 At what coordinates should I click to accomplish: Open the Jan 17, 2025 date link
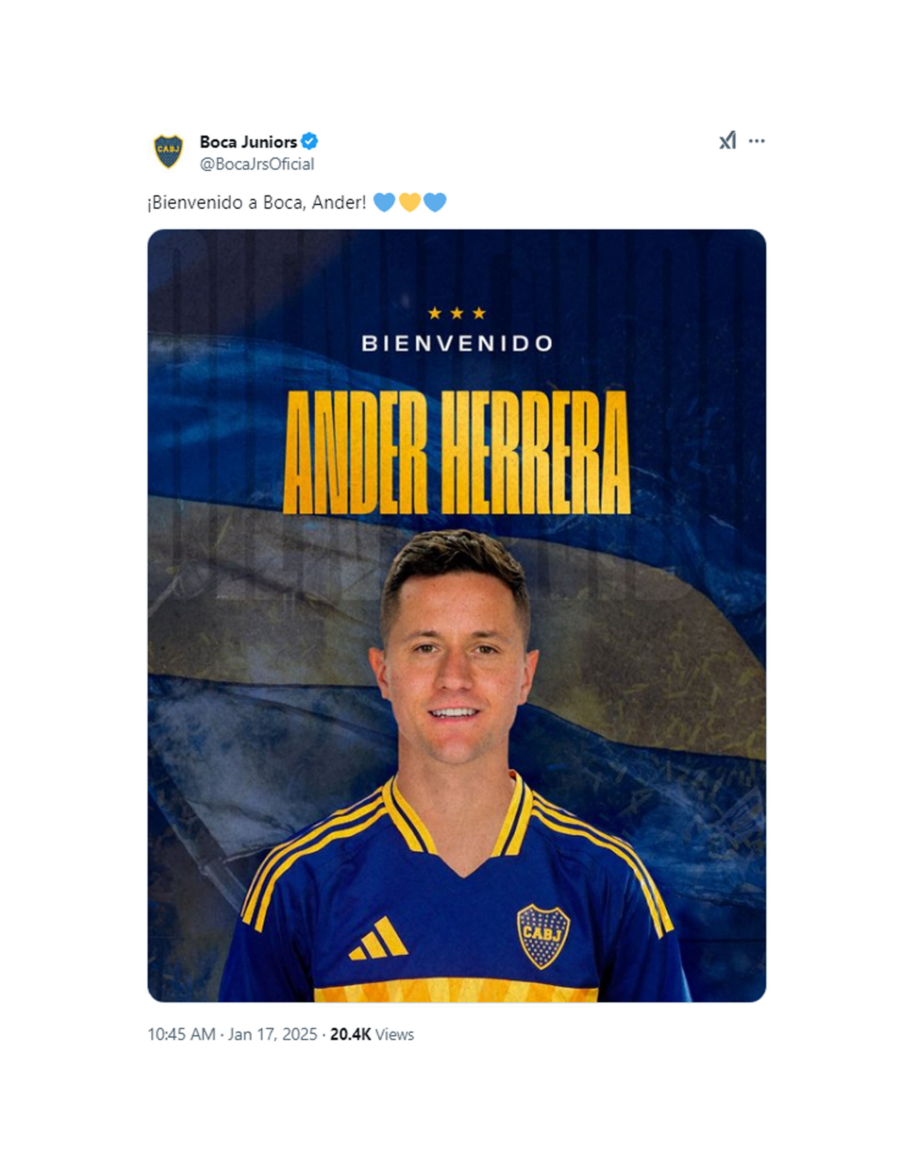pyautogui.click(x=273, y=1034)
